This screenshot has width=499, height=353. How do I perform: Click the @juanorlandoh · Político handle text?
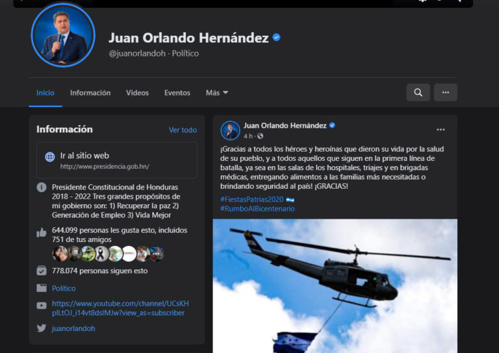point(154,53)
